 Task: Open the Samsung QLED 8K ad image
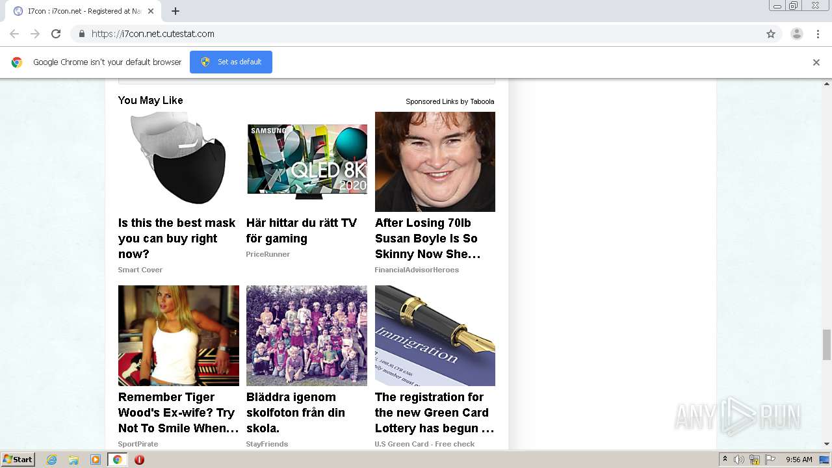[306, 161]
